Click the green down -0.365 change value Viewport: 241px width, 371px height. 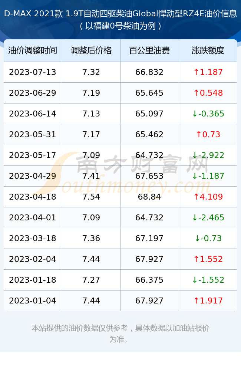coord(208,114)
